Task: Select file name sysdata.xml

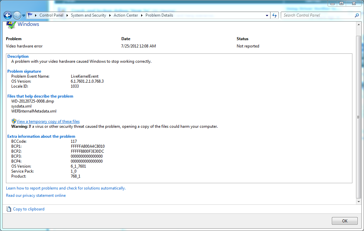Action: [21, 106]
